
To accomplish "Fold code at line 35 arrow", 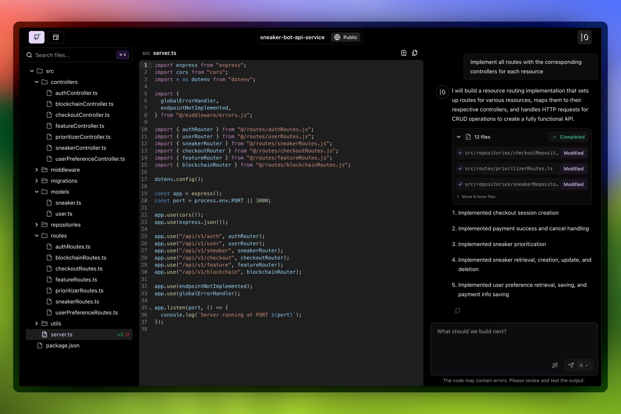I will [150, 309].
